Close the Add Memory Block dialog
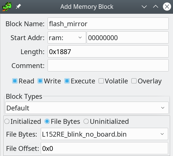The image size is (173, 156). pos(167,7)
